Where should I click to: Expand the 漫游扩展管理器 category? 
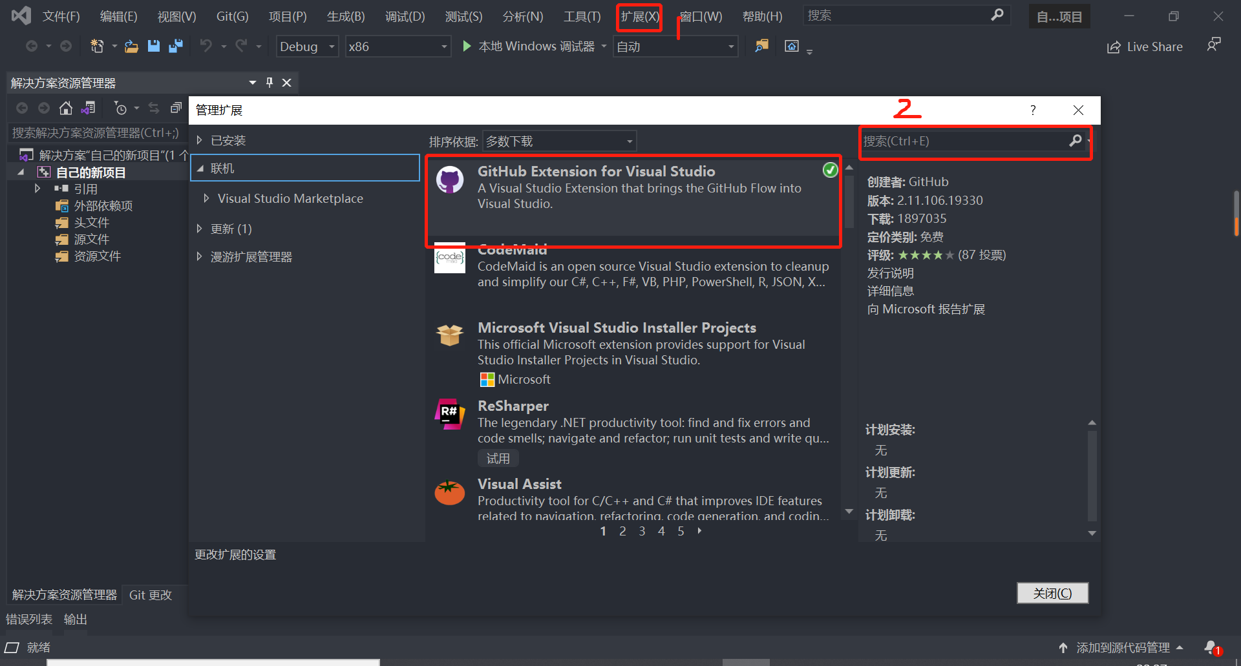coord(200,256)
